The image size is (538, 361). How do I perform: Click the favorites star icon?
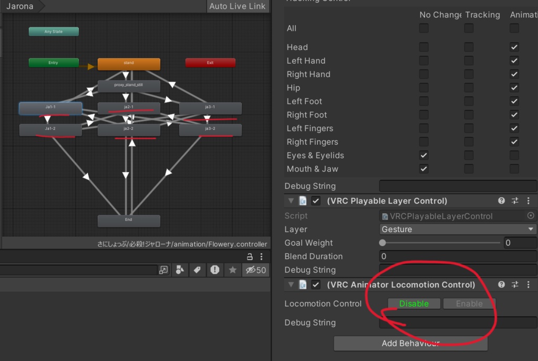pyautogui.click(x=233, y=270)
